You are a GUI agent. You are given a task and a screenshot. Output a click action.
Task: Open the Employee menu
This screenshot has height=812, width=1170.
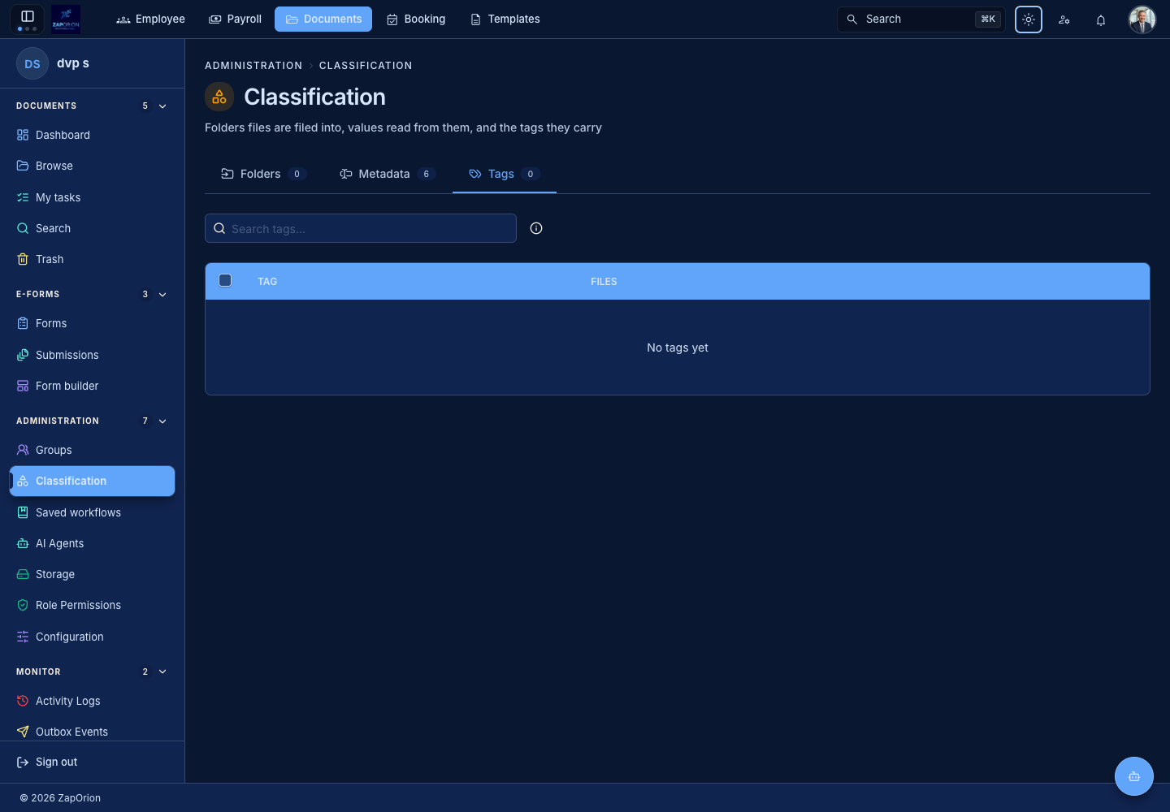pos(150,19)
